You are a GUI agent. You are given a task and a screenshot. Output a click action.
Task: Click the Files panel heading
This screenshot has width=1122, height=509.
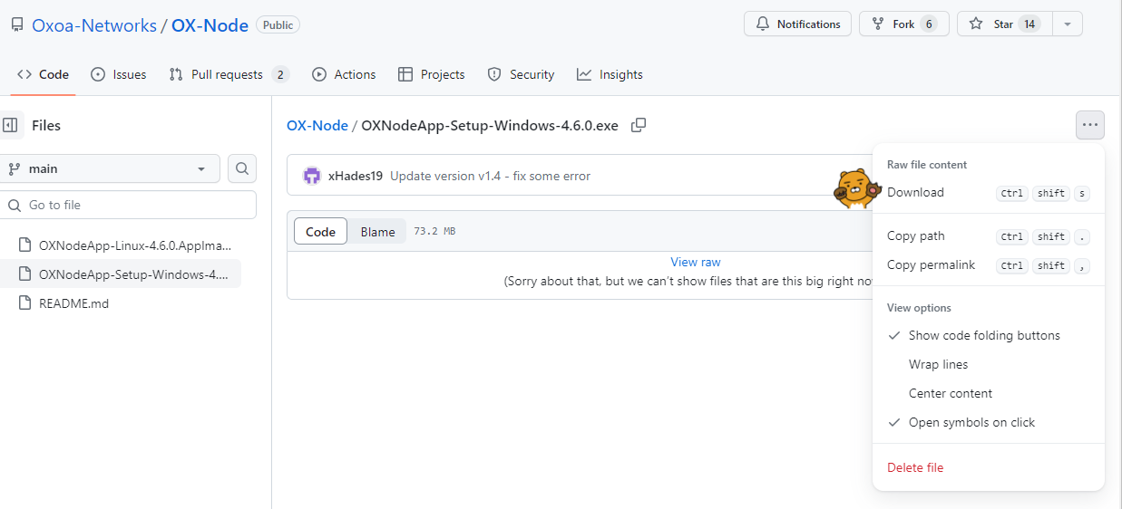pos(46,126)
